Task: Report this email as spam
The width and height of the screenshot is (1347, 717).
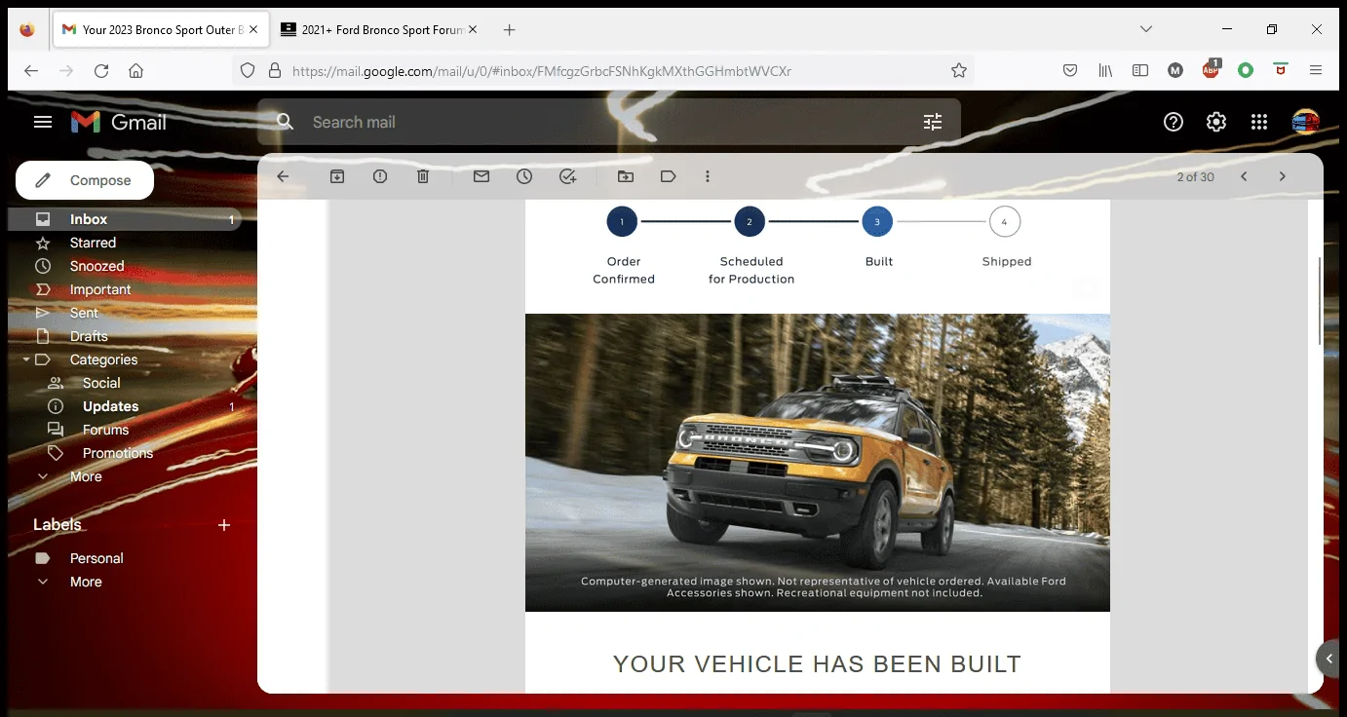Action: [380, 176]
